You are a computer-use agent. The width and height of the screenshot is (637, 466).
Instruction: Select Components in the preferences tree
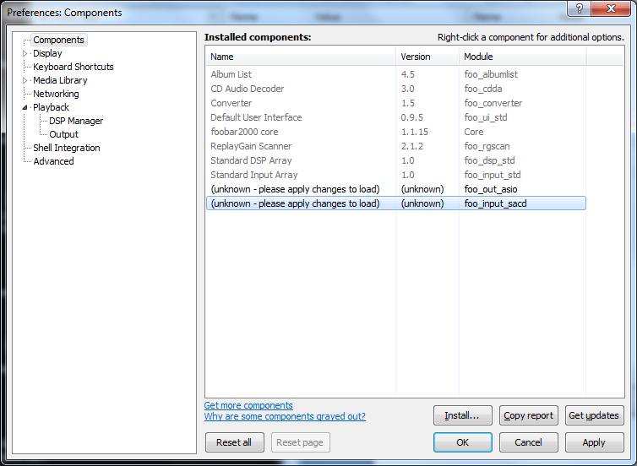point(58,40)
